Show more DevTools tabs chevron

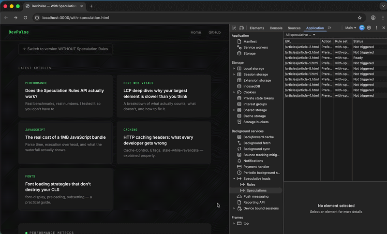click(329, 28)
